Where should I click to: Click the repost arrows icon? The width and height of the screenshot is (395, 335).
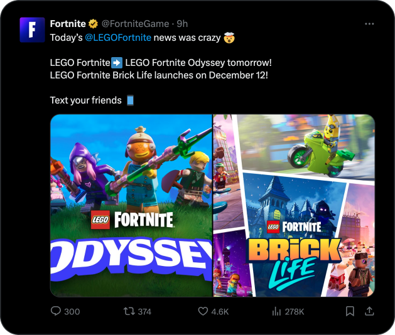pos(128,311)
